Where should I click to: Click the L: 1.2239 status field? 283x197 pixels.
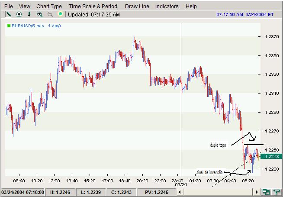[x=91, y=192]
